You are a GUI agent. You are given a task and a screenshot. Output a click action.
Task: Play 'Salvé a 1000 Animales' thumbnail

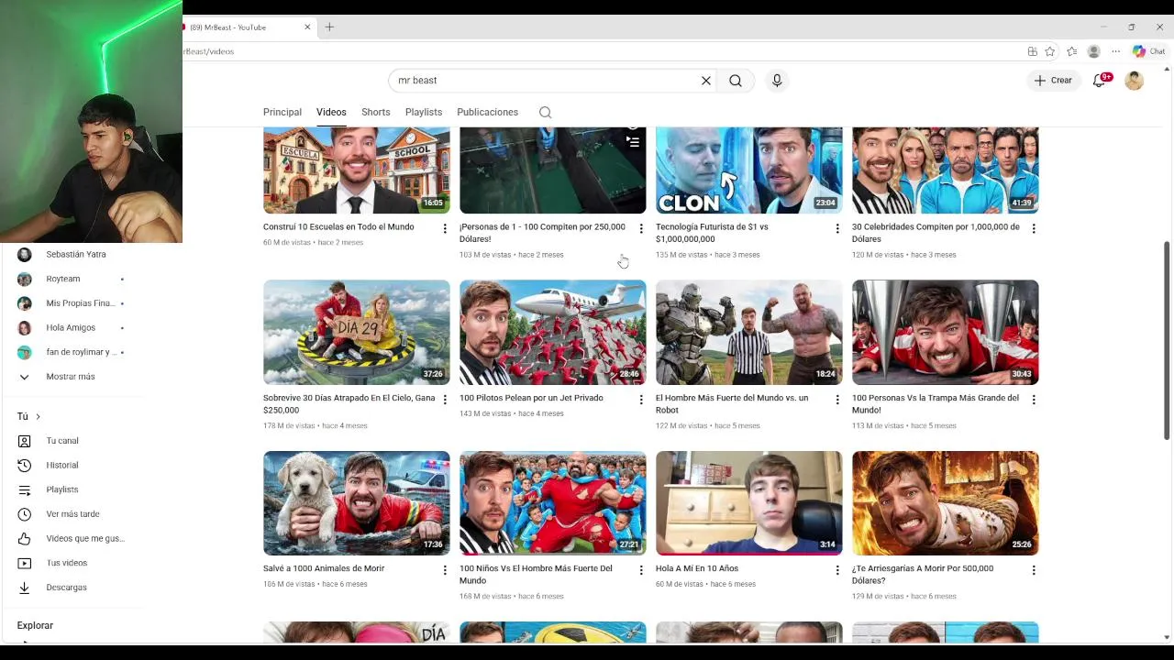357,503
